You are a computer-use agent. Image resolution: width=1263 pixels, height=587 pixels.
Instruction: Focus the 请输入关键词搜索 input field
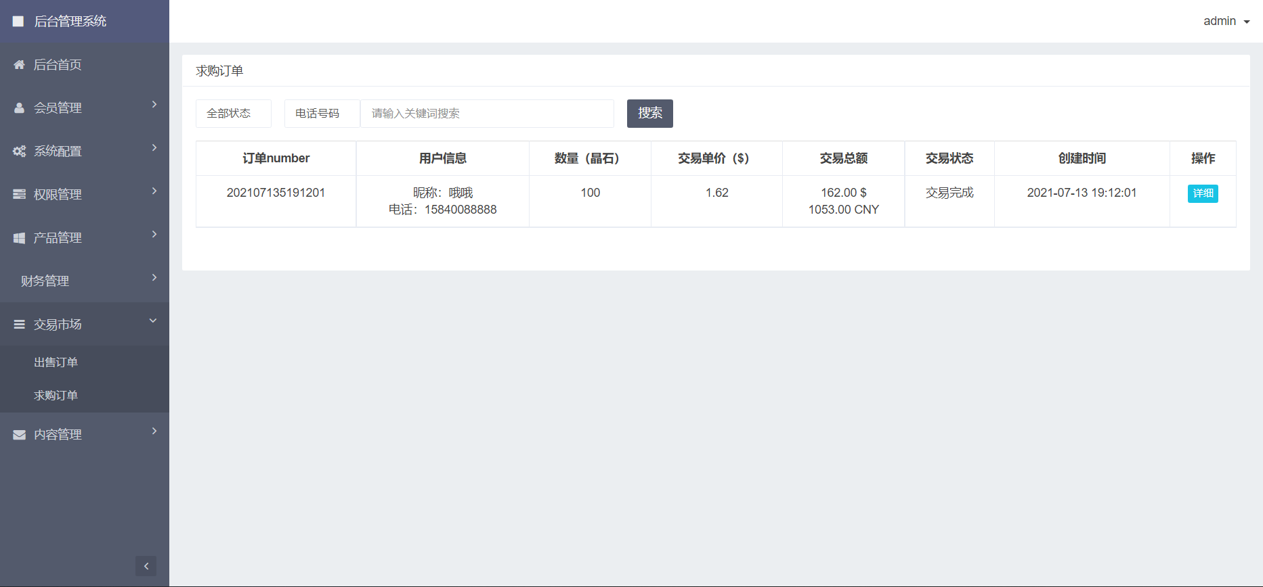pyautogui.click(x=487, y=114)
